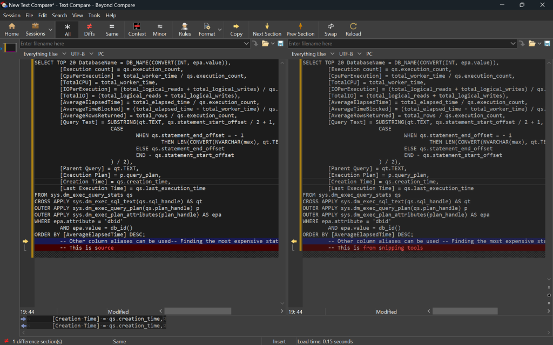553x345 pixels.
Task: Open the Rules settings icon
Action: click(x=185, y=29)
